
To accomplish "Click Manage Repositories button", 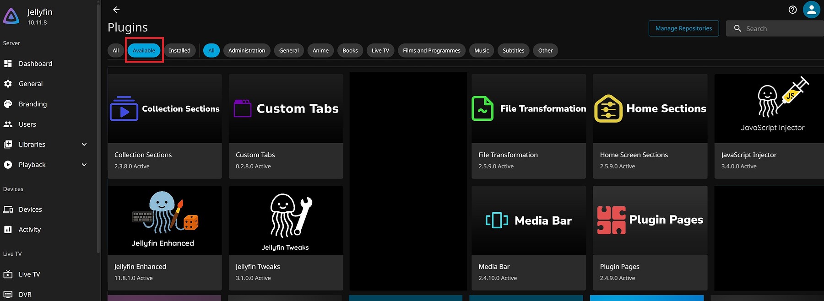I will [x=683, y=28].
